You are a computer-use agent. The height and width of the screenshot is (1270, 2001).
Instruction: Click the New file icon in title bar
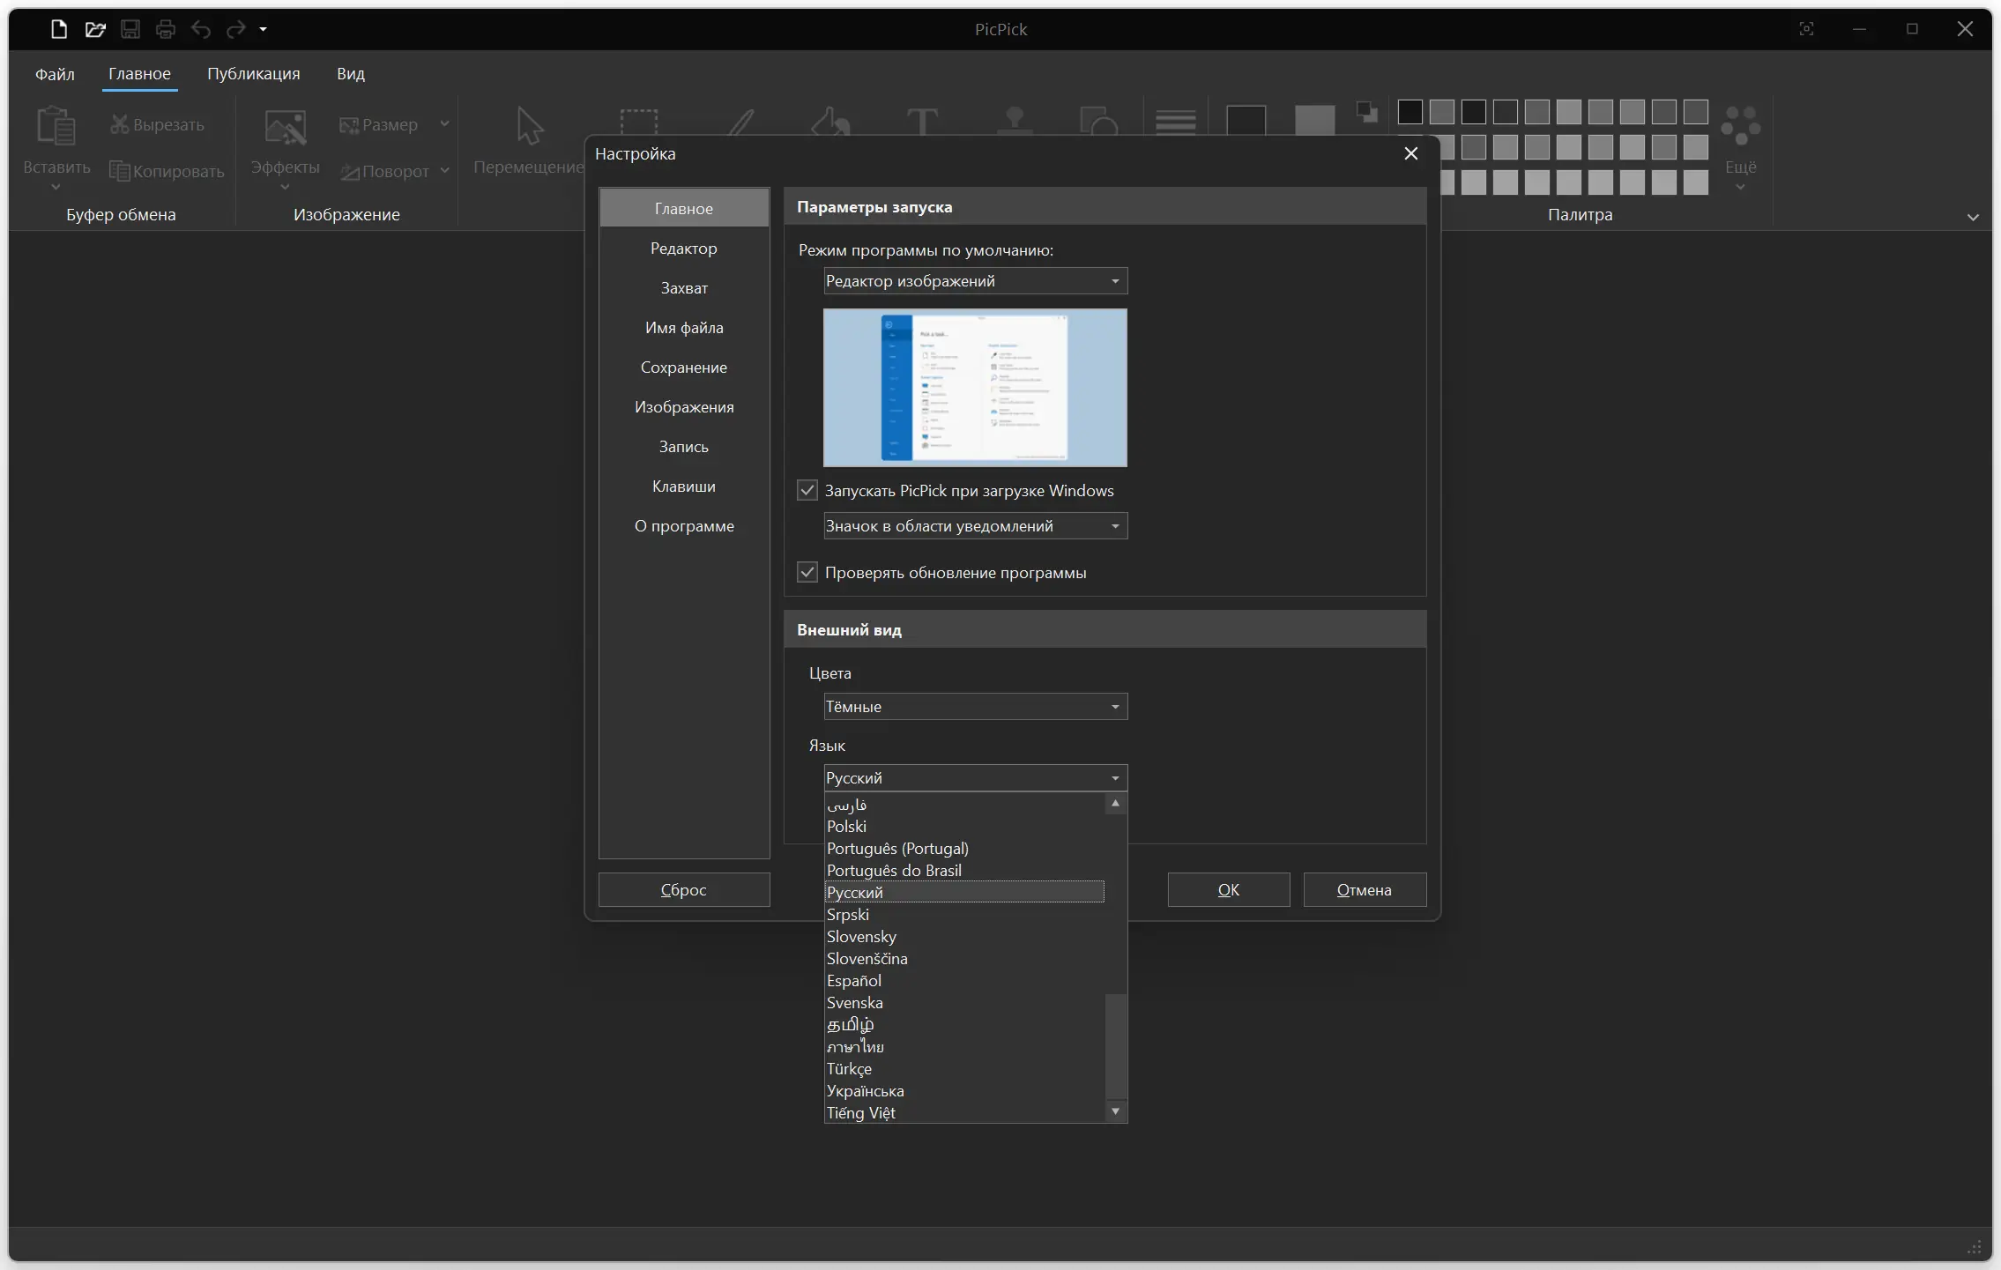coord(59,29)
